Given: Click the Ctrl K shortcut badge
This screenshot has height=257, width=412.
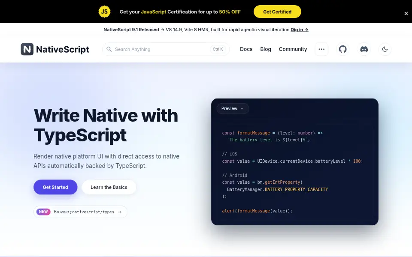Looking at the screenshot, I should click(x=218, y=49).
